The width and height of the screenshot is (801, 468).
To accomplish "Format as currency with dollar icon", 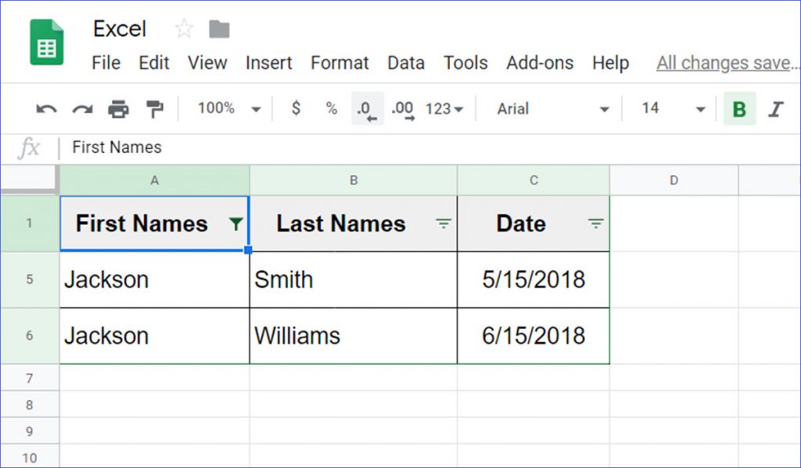I will [x=296, y=109].
